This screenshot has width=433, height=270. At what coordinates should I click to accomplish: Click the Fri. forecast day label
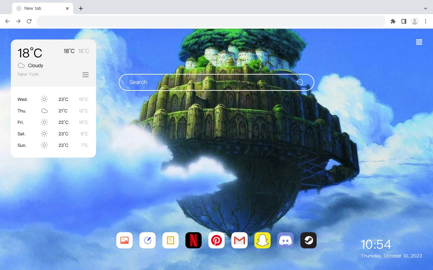pos(21,122)
